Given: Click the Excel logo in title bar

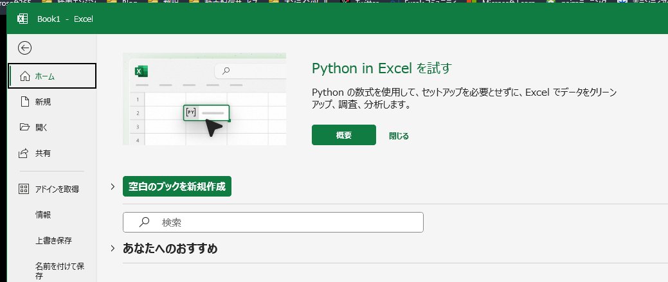Looking at the screenshot, I should 22,19.
